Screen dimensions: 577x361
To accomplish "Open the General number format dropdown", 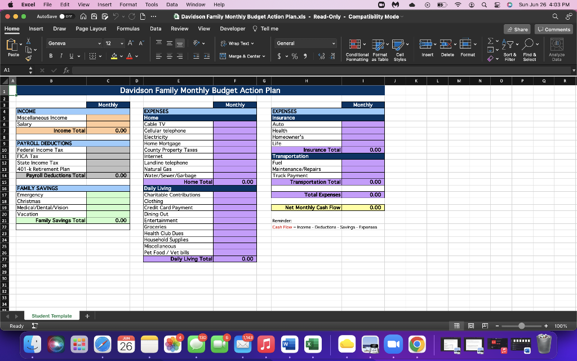I will (334, 43).
